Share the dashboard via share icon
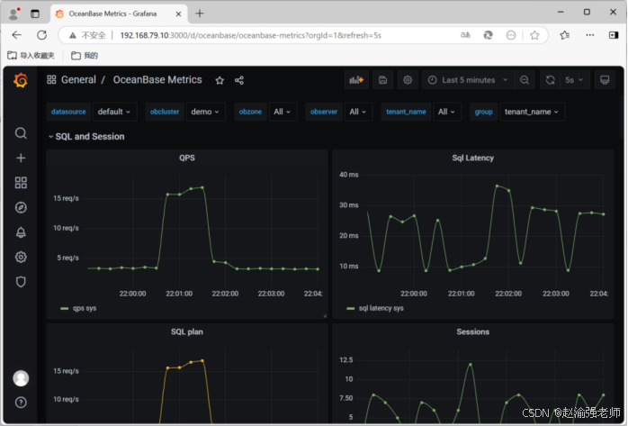This screenshot has width=628, height=426. pos(239,80)
